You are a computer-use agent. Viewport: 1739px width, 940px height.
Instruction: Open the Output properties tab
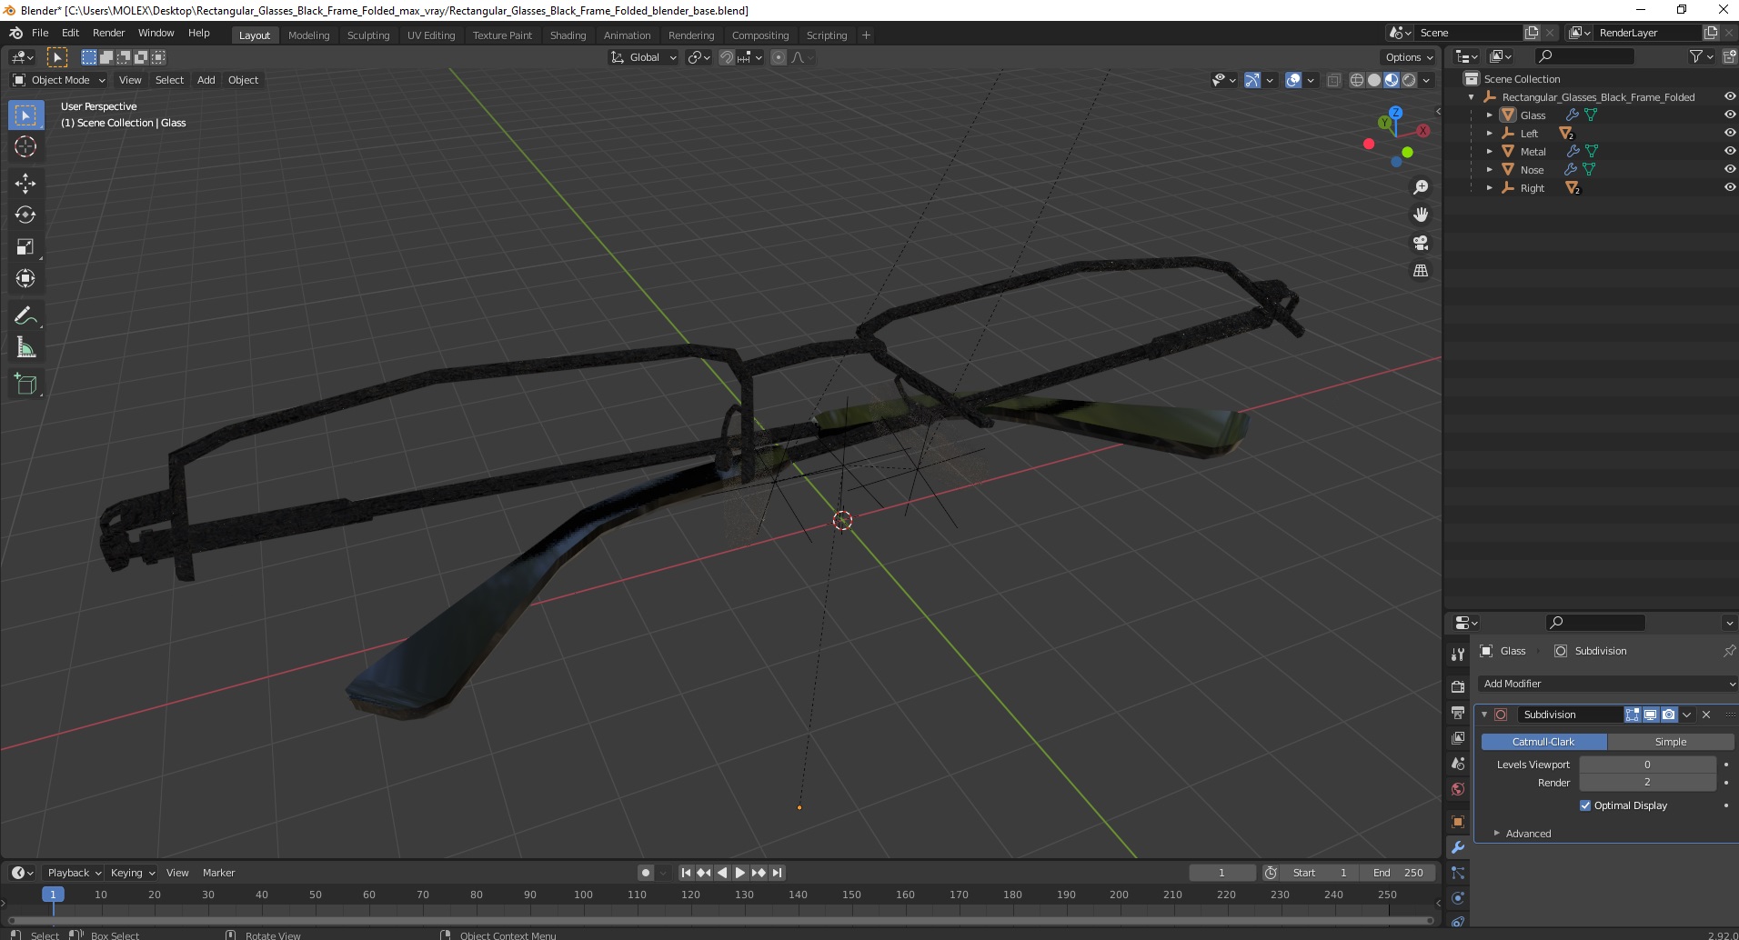pos(1458,712)
